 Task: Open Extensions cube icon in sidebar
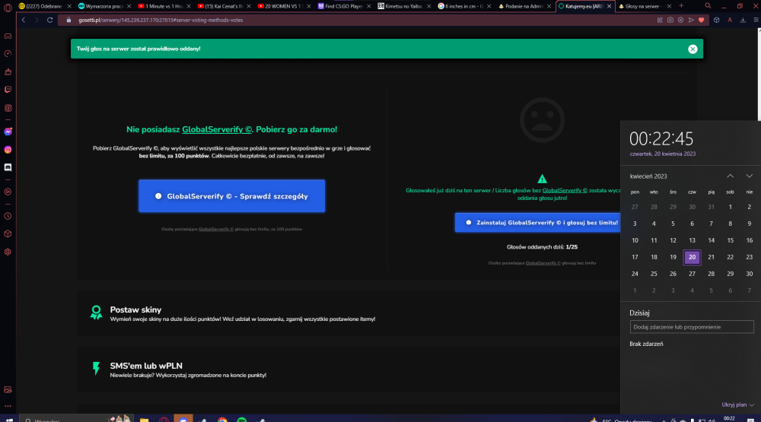pos(8,233)
